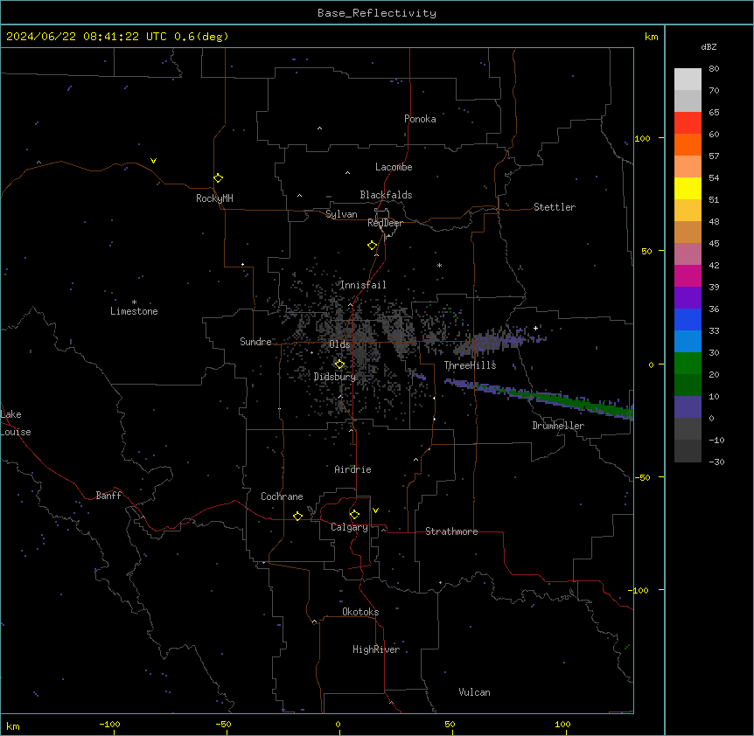This screenshot has height=736, width=754.
Task: Click the white plus marker northeast of ThreeHills
Action: 535,328
